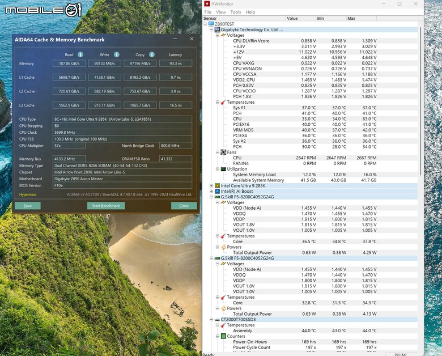
Task: Click the Min column header
Action: [x=331, y=18]
